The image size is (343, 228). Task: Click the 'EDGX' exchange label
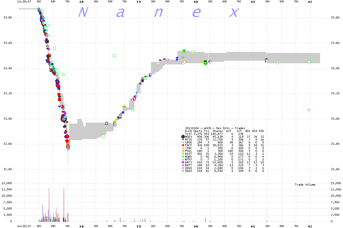(x=189, y=171)
